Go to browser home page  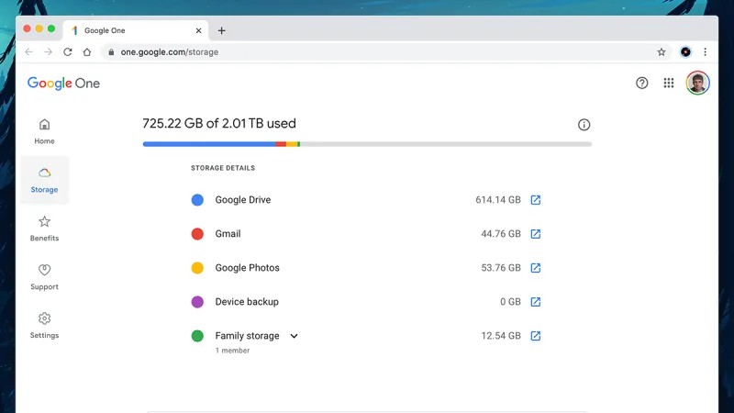point(87,52)
